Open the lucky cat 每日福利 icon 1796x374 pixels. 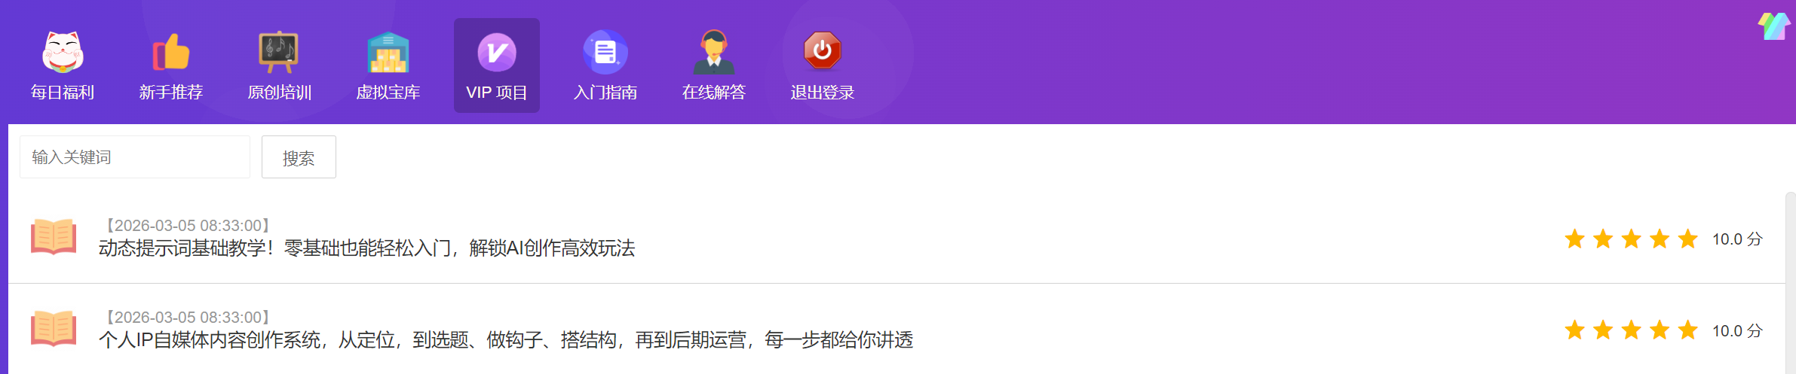tap(63, 52)
